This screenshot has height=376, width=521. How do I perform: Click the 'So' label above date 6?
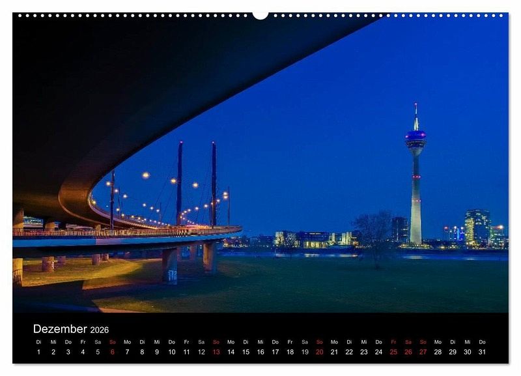pos(112,341)
